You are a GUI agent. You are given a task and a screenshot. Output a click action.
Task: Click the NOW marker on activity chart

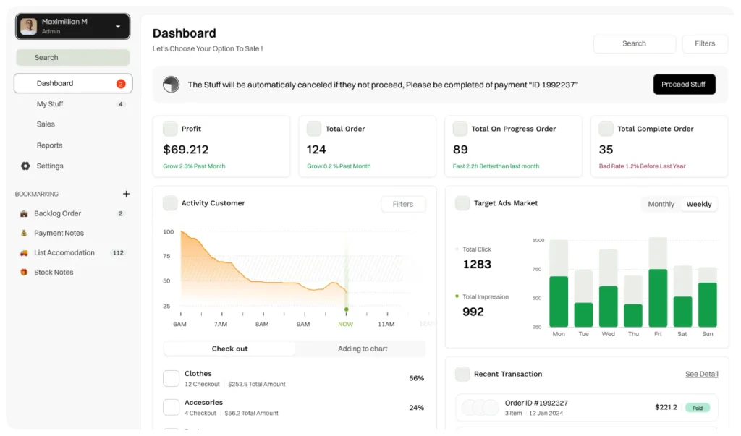[x=346, y=309]
